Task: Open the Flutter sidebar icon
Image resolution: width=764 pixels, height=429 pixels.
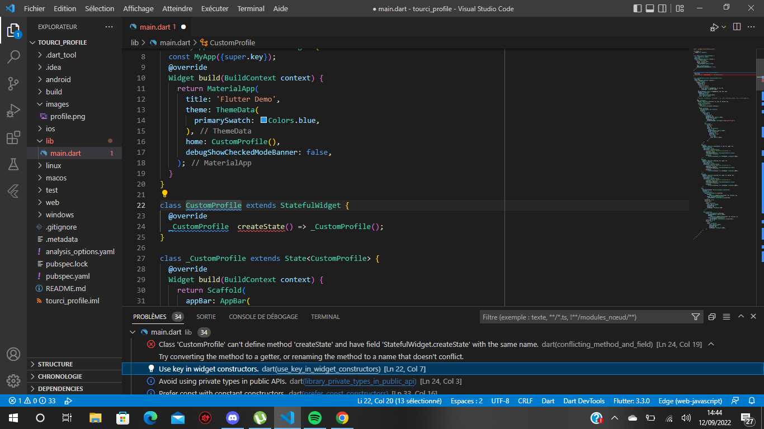Action: click(x=13, y=191)
